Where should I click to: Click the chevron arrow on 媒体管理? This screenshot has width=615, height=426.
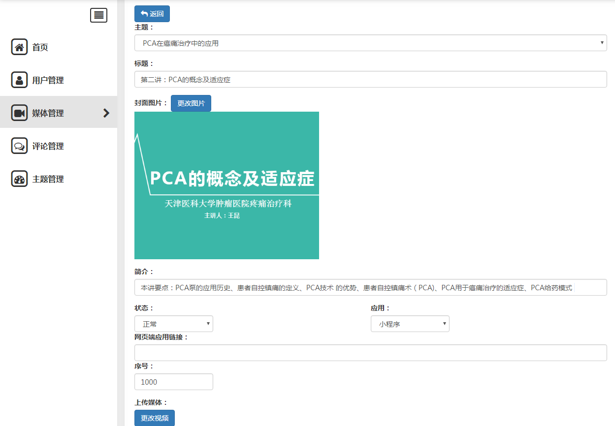click(x=106, y=113)
